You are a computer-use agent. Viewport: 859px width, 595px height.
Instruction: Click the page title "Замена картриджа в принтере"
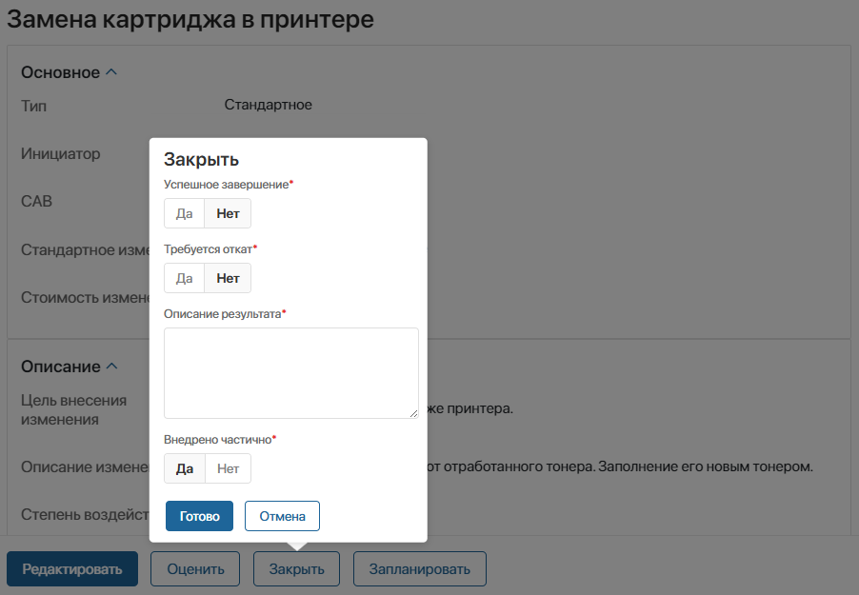pos(190,19)
